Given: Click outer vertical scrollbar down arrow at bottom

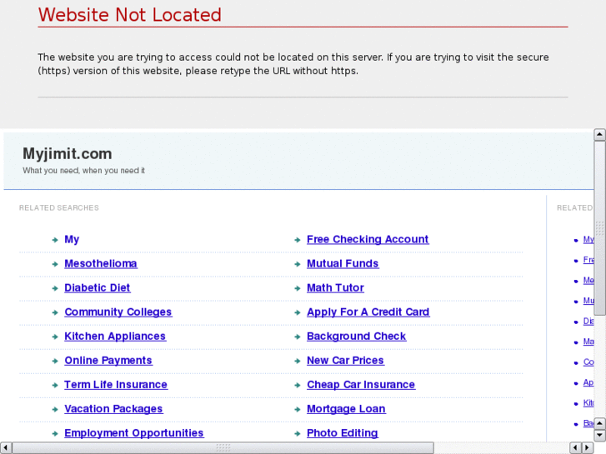Looking at the screenshot, I should (x=599, y=436).
